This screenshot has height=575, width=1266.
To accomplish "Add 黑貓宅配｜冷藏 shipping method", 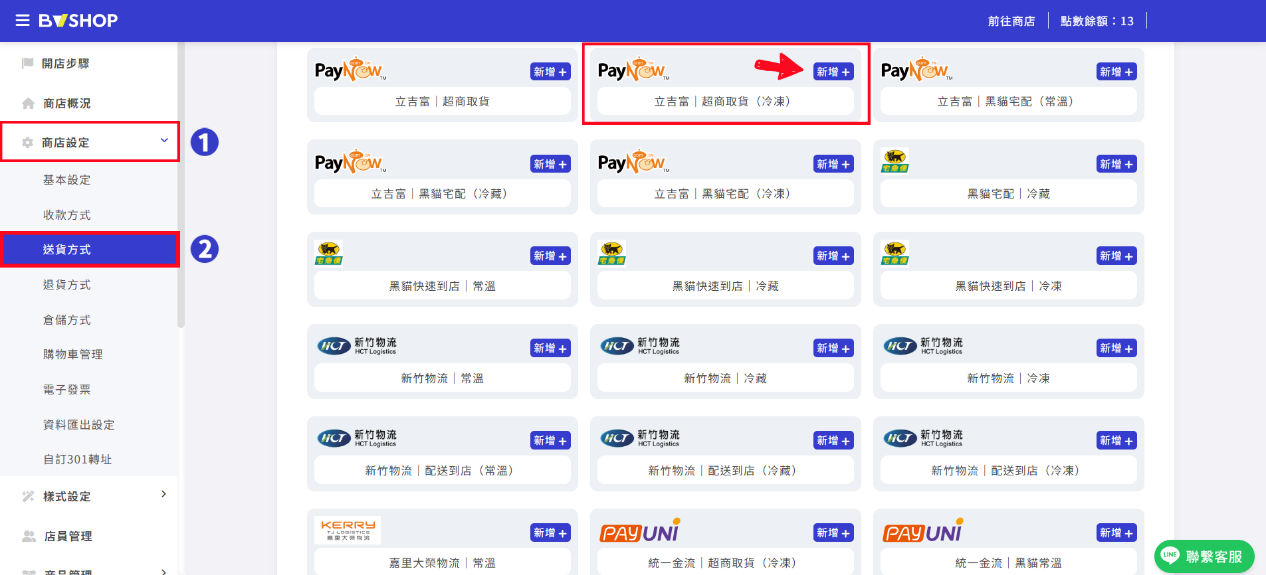I will point(1116,164).
